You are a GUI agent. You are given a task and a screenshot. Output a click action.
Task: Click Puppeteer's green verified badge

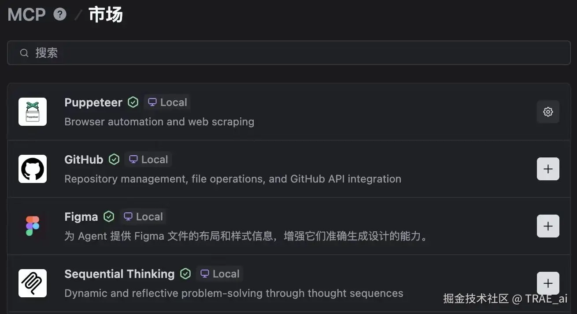(x=133, y=102)
